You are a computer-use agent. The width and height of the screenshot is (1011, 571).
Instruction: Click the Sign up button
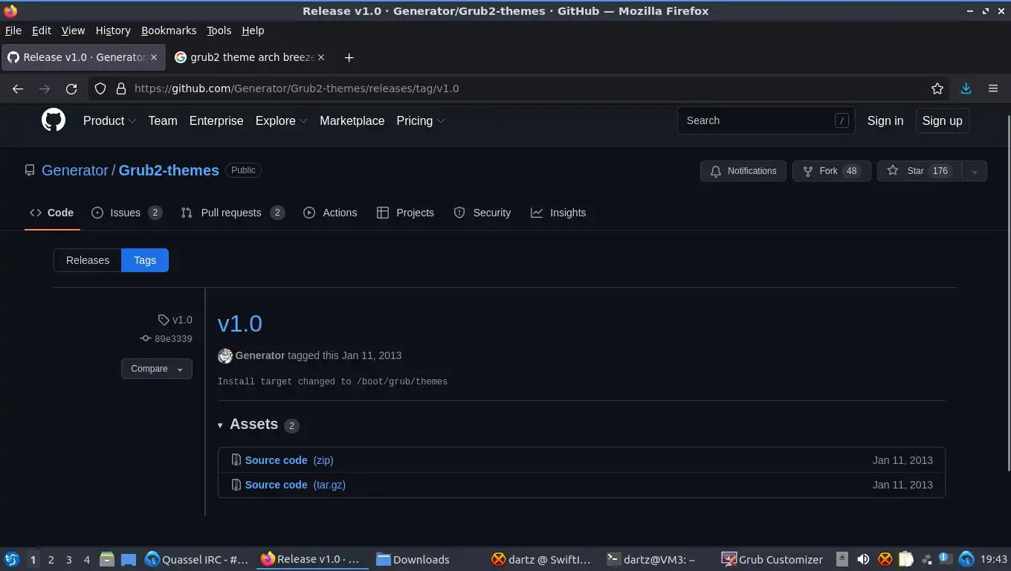942,120
